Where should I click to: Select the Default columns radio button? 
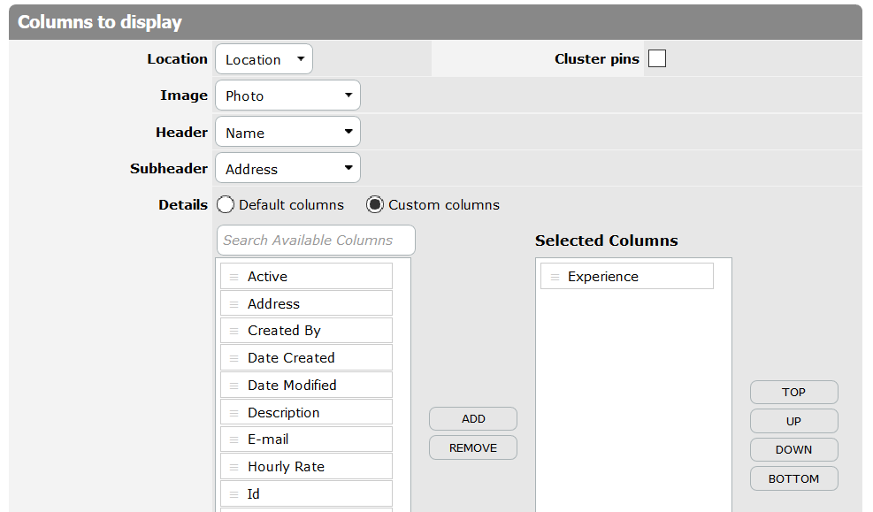(226, 205)
